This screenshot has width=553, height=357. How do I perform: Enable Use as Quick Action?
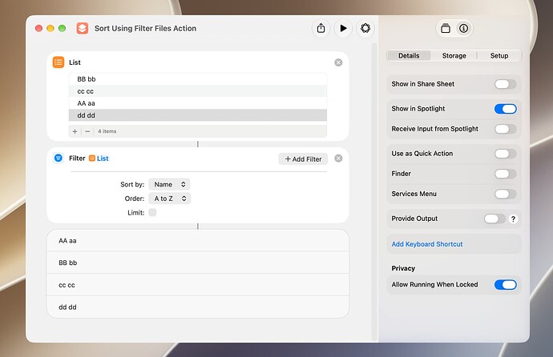[506, 154]
